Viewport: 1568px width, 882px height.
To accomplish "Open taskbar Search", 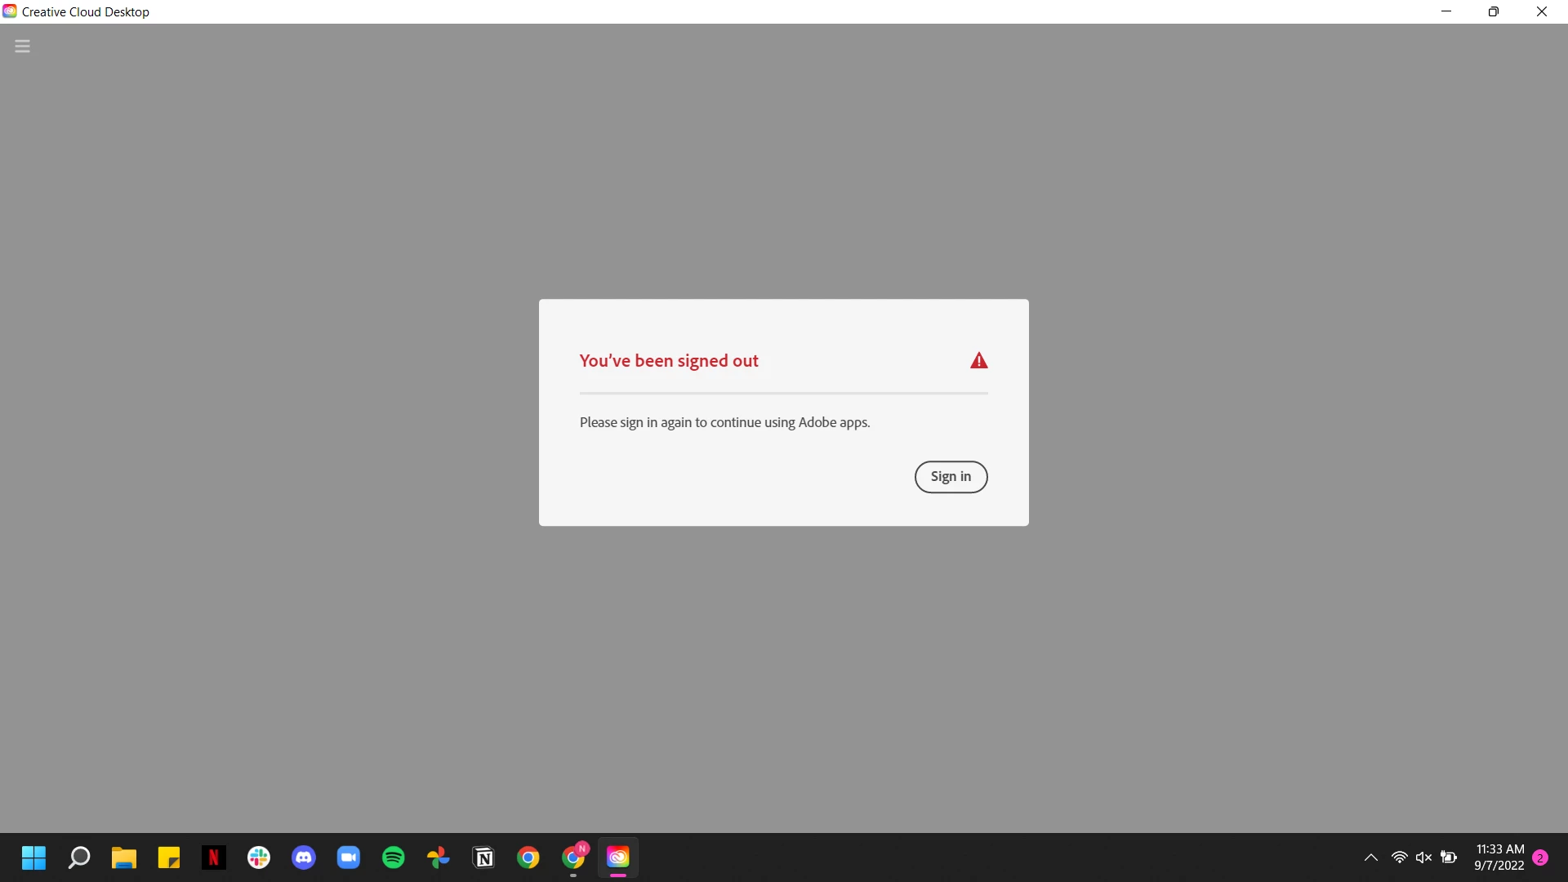I will pyautogui.click(x=79, y=857).
